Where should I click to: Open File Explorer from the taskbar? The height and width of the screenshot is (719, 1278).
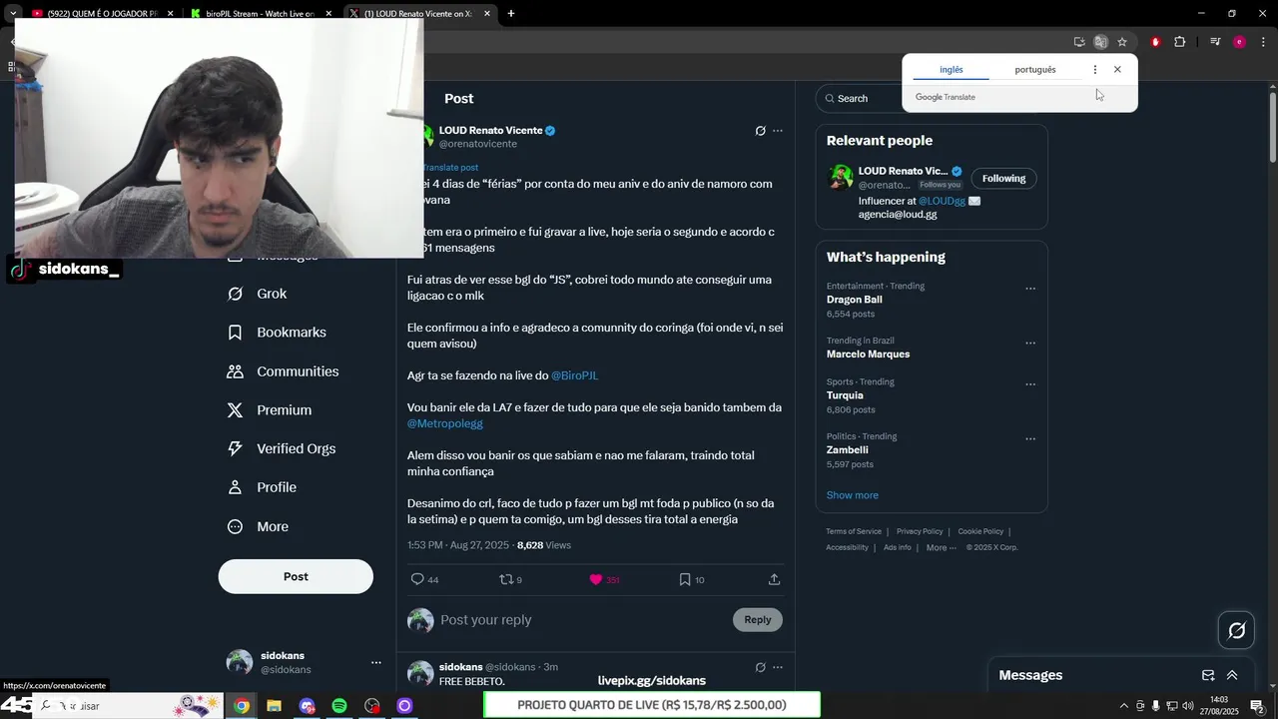click(274, 706)
